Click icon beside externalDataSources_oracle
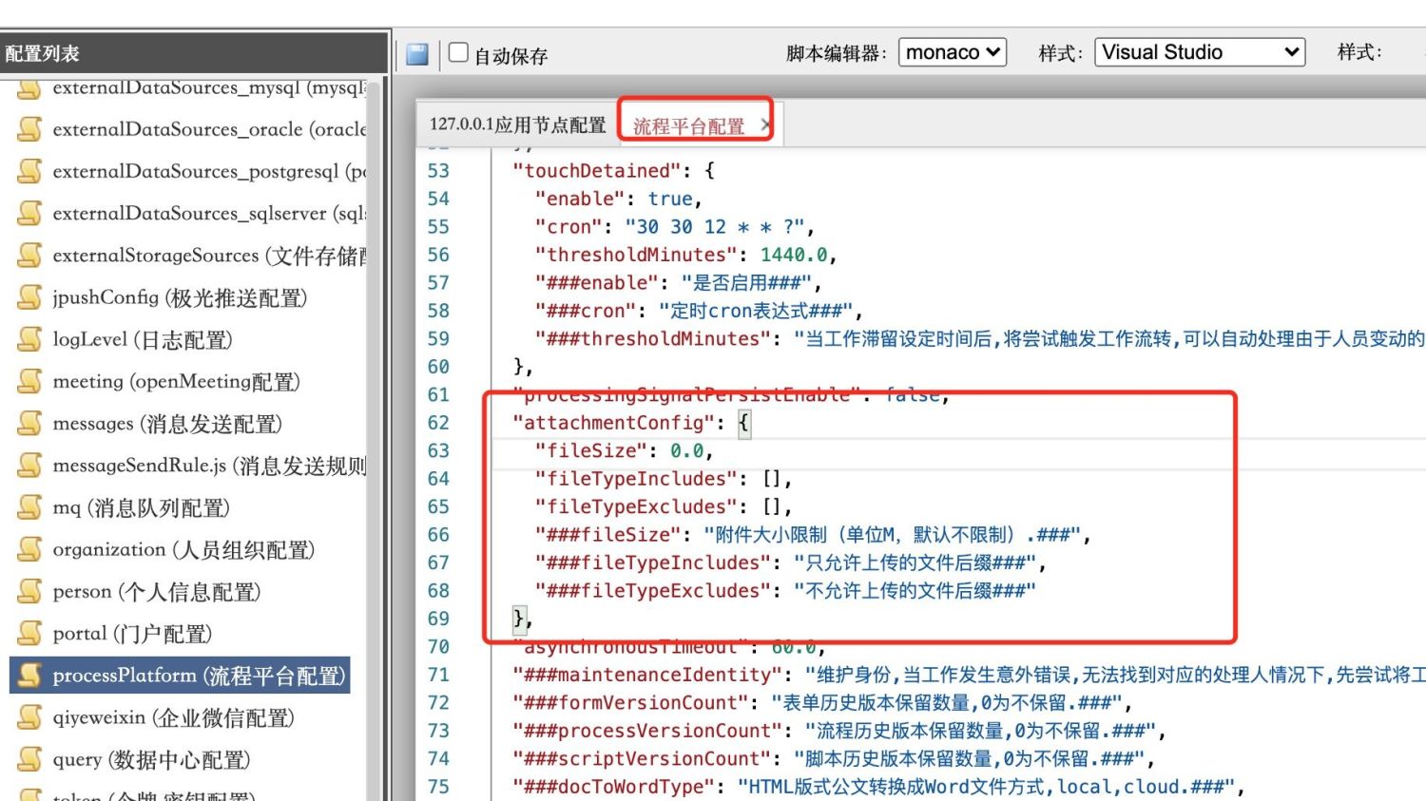Viewport: 1426px width, 801px height. click(x=30, y=128)
